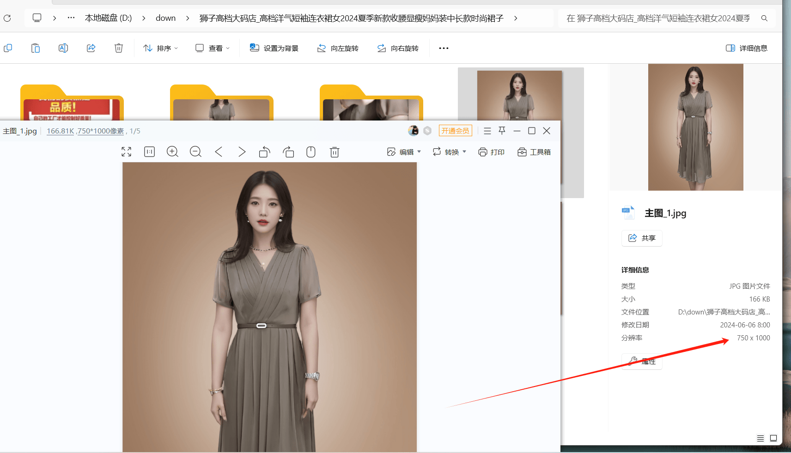
Task: Open the 工具箱 toolbox in the viewer
Action: coord(534,151)
